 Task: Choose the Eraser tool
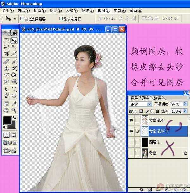point(6,75)
